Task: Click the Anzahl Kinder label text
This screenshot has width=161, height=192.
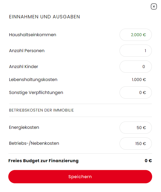Action: [24, 67]
